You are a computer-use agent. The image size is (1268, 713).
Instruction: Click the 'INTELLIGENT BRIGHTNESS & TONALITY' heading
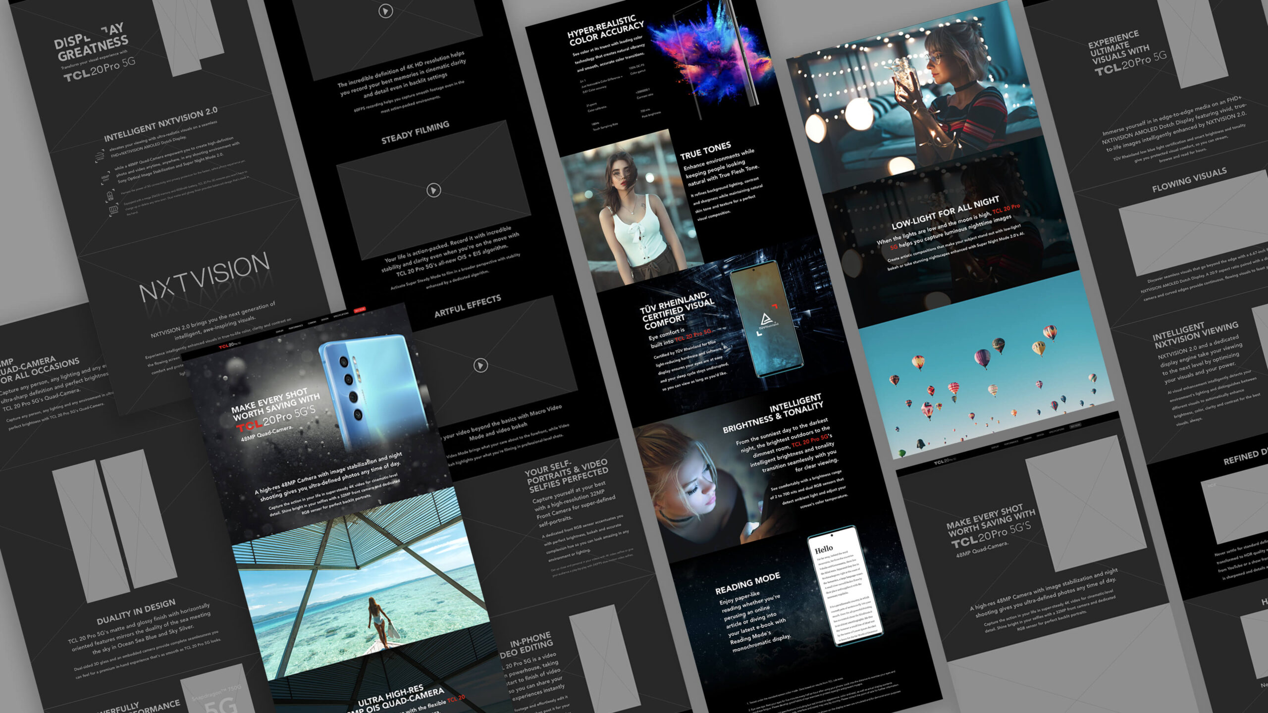773,414
